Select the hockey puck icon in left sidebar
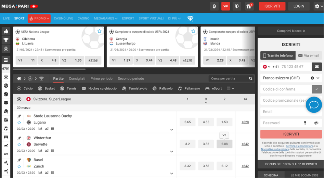Viewport: 324px width, 178px height. (6, 103)
